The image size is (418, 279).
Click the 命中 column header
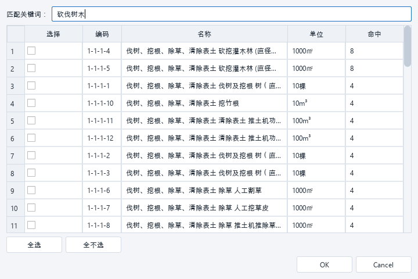pos(374,34)
